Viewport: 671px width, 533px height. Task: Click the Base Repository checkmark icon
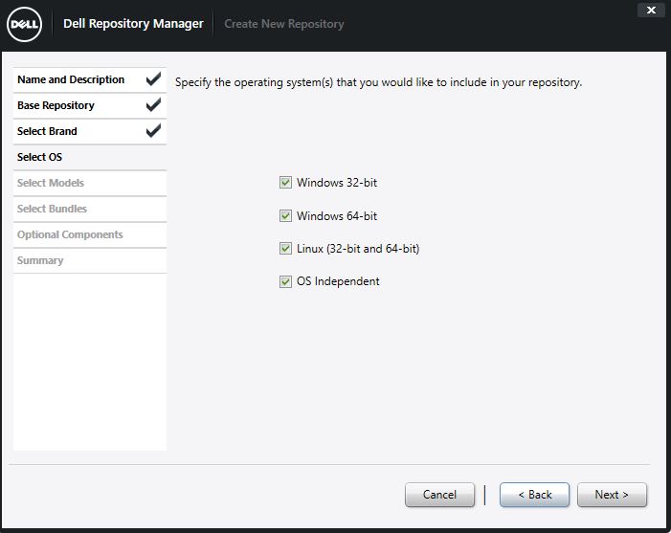(x=153, y=104)
